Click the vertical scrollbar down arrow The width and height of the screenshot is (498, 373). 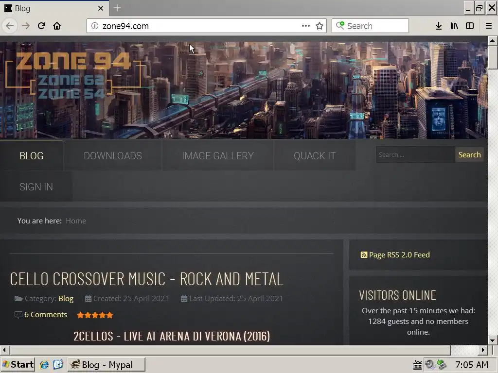[492, 340]
